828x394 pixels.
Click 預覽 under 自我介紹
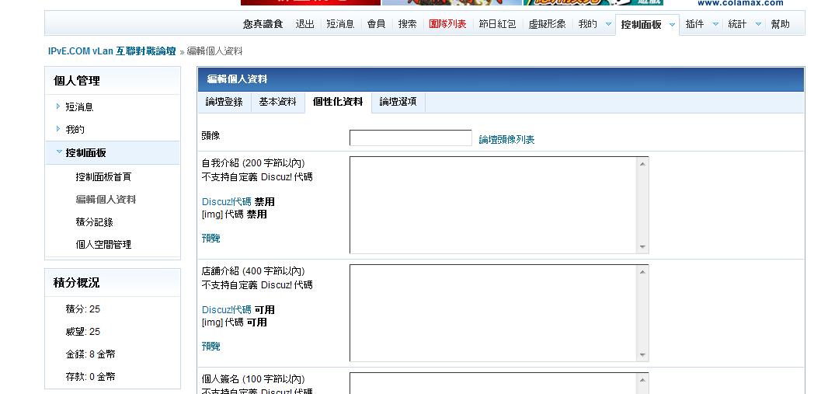(x=210, y=239)
